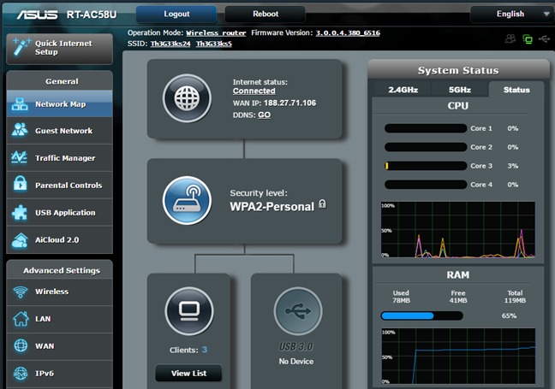Click the Traffic Manager graph icon
This screenshot has width=555, height=389.
tap(19, 157)
